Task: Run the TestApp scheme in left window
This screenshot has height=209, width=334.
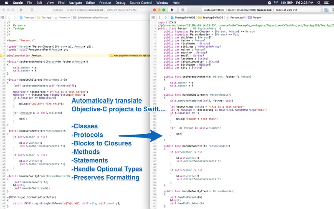Action: tap(21, 10)
